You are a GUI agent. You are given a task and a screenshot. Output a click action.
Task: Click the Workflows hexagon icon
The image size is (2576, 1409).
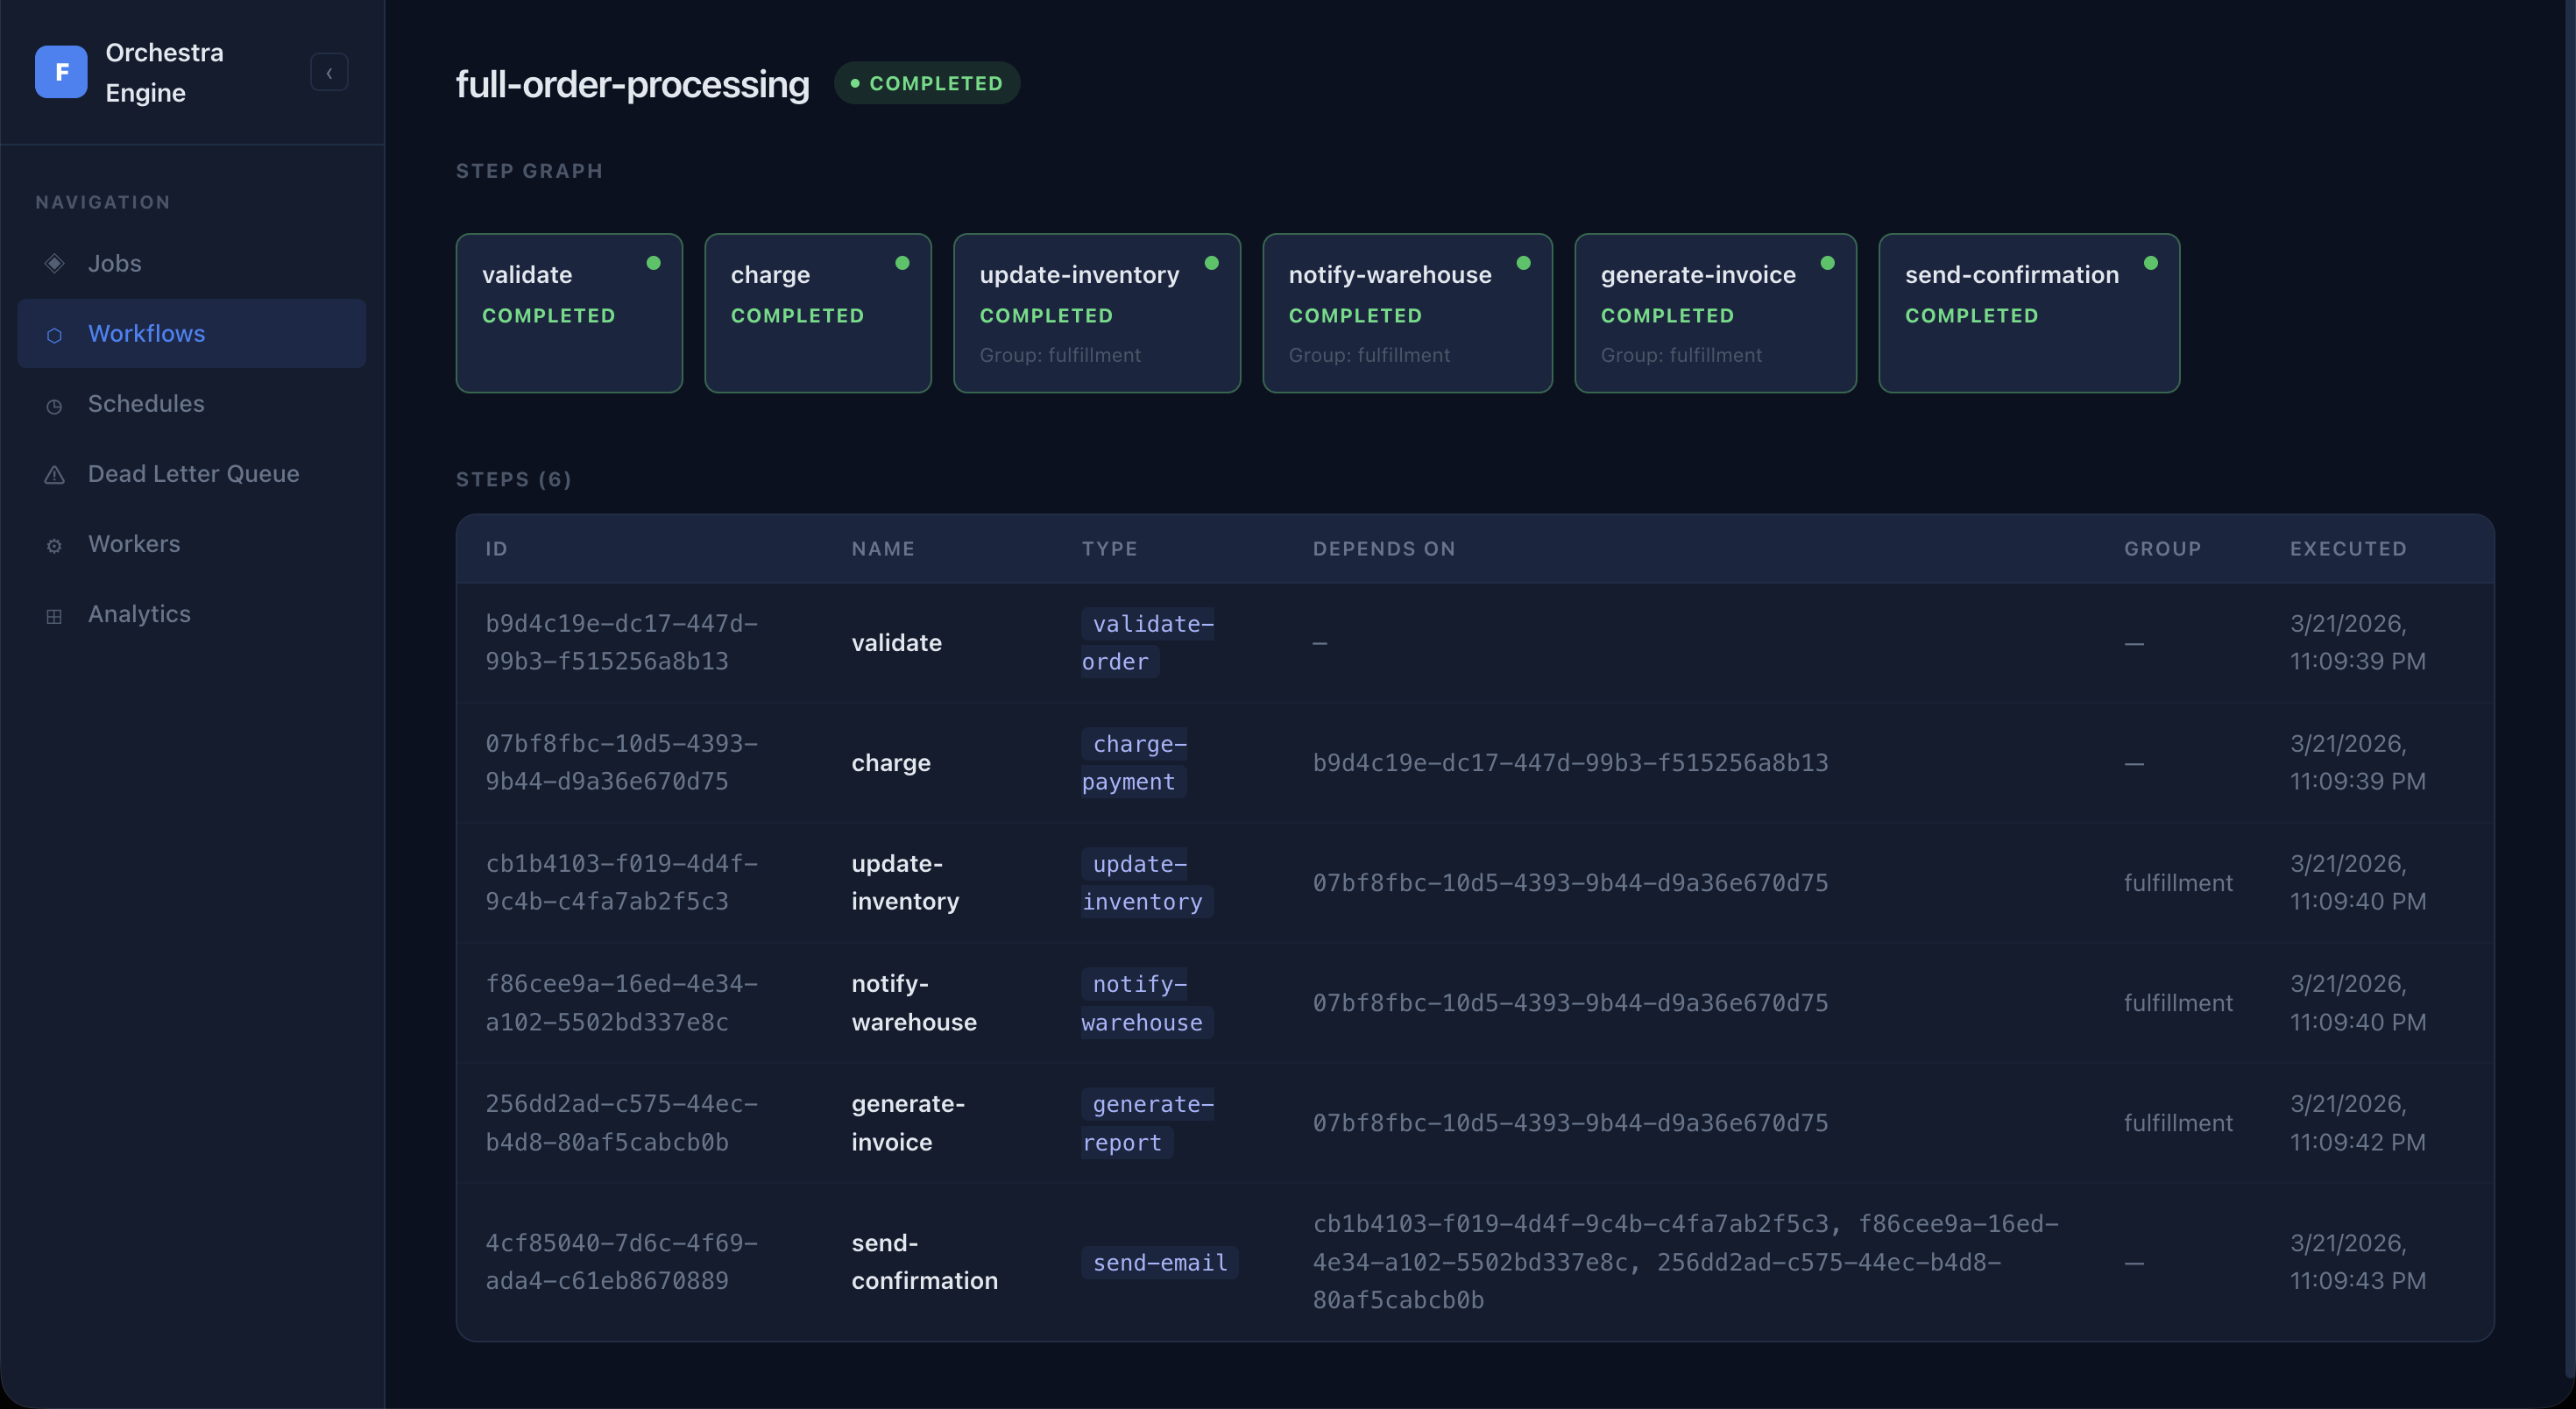click(54, 334)
